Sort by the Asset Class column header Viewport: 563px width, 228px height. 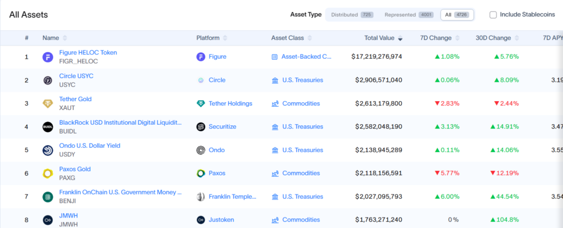point(291,38)
